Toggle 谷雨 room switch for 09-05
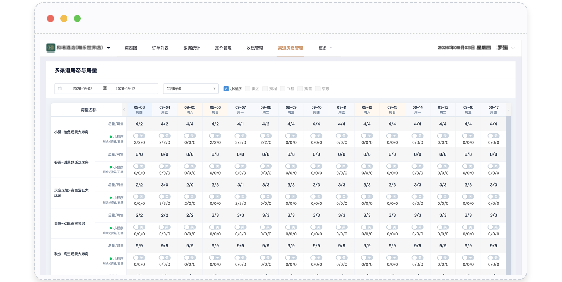562x282 pixels. point(190,166)
